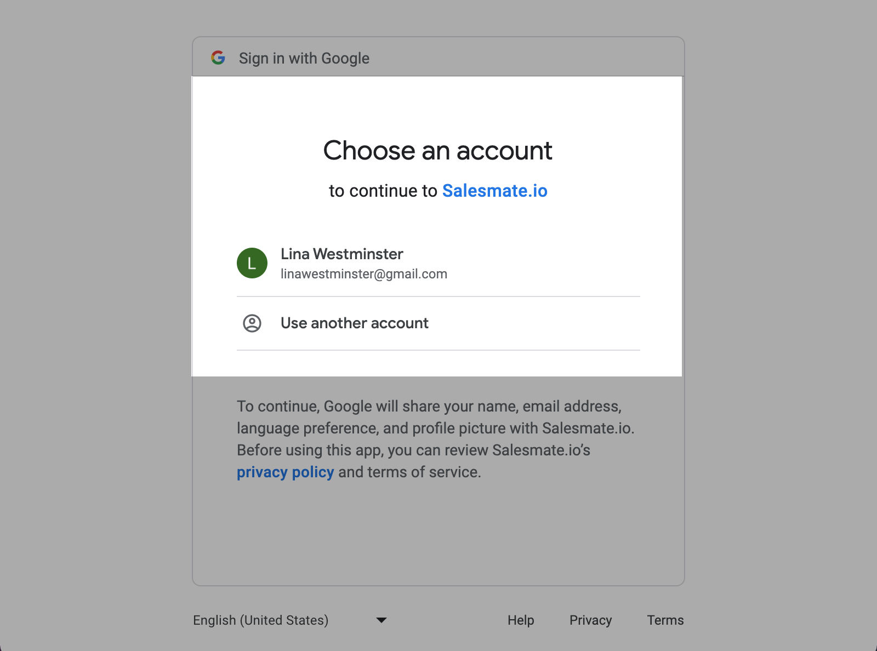This screenshot has width=877, height=651.
Task: Click the Lina Westminster name label
Action: (342, 254)
